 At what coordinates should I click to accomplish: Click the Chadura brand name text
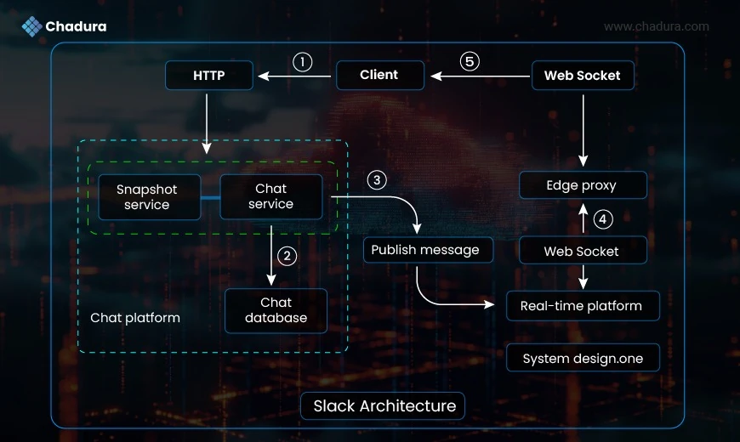pos(76,26)
